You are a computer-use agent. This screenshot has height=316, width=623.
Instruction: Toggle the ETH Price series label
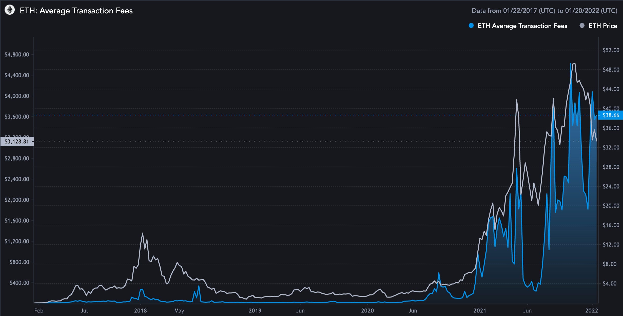coord(603,26)
